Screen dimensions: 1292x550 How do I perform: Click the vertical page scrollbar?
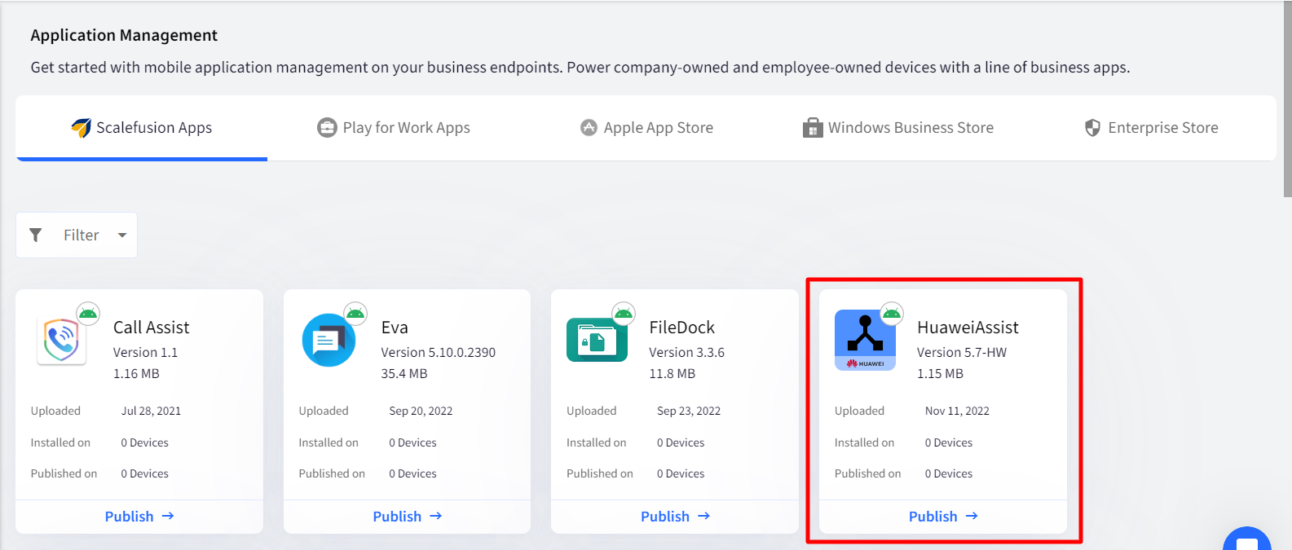tap(1287, 98)
